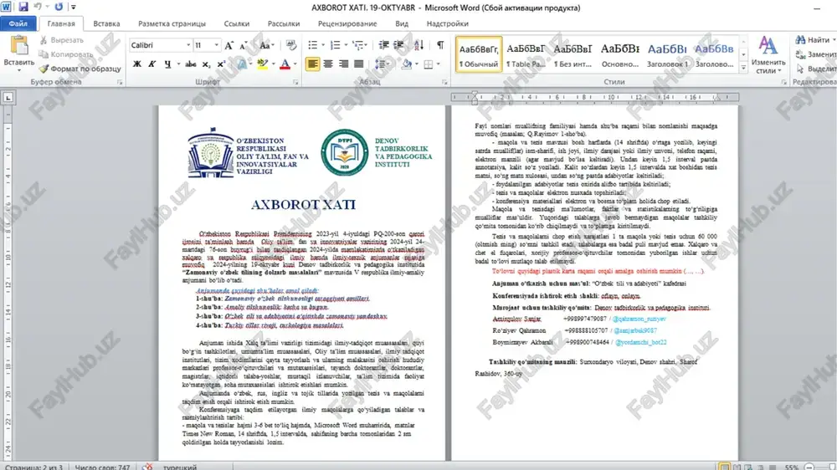This screenshot has height=470, width=837.
Task: Increase paragraph indent
Action: (x=398, y=45)
